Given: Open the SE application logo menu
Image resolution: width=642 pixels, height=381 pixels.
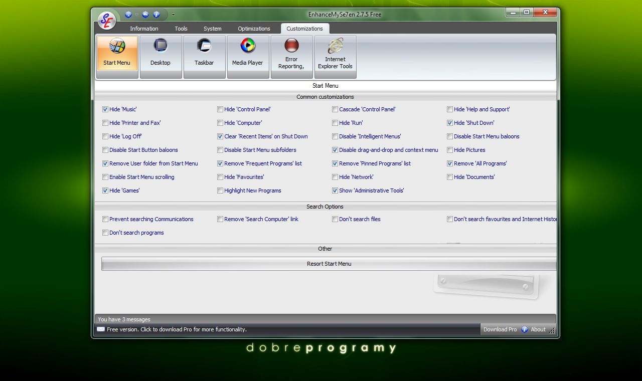Looking at the screenshot, I should click(107, 21).
